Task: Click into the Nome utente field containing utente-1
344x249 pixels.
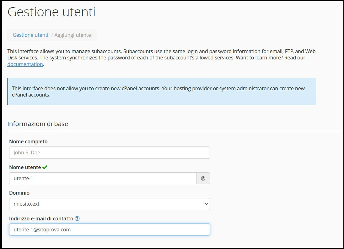Action: [x=103, y=178]
